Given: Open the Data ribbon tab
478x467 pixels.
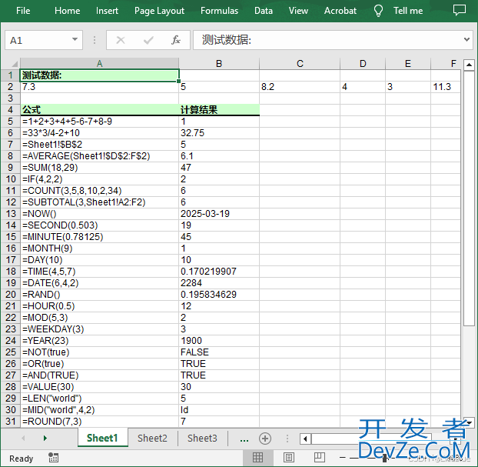Looking at the screenshot, I should (264, 11).
